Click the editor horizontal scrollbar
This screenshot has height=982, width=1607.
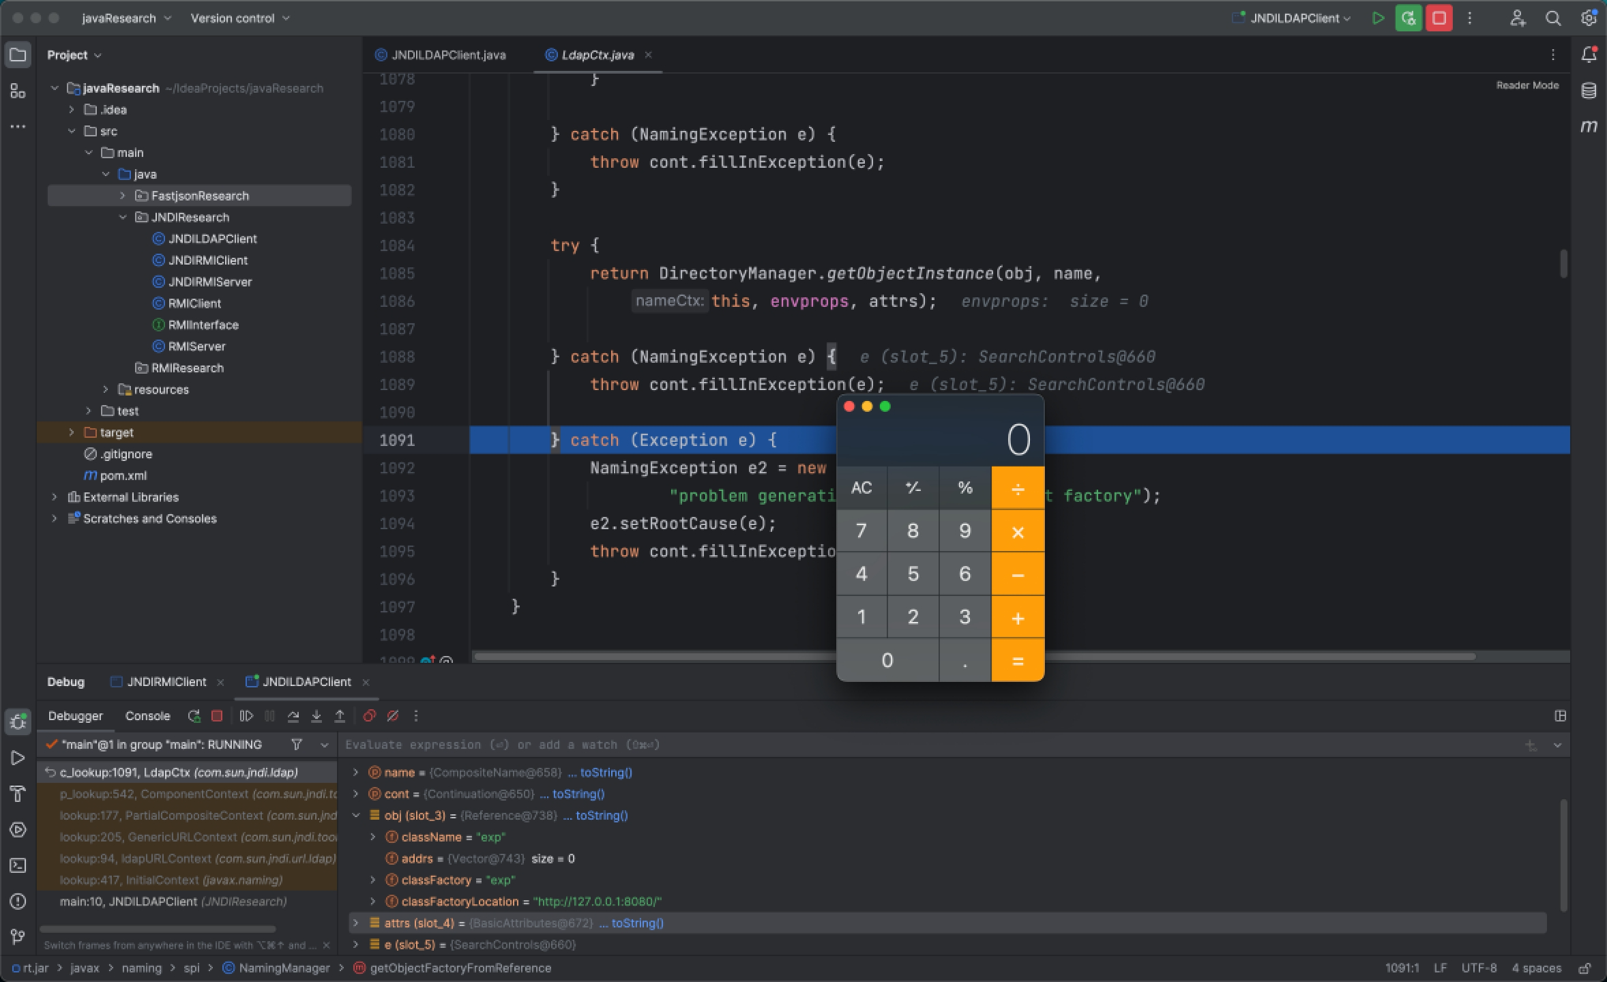click(x=974, y=657)
